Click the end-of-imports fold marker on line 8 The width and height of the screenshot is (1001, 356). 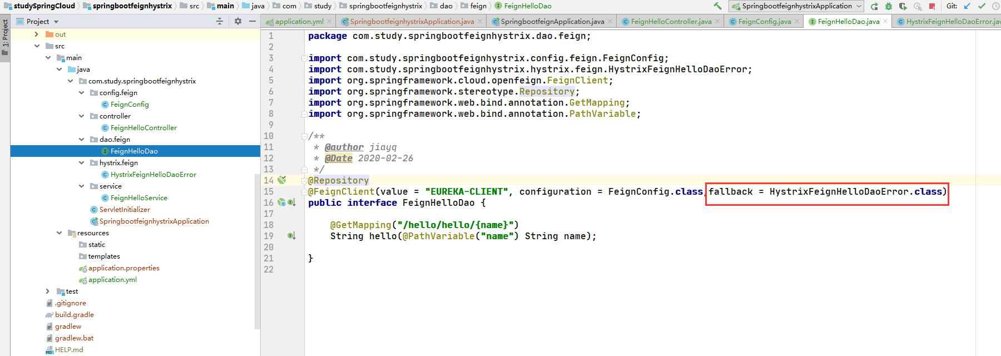304,113
